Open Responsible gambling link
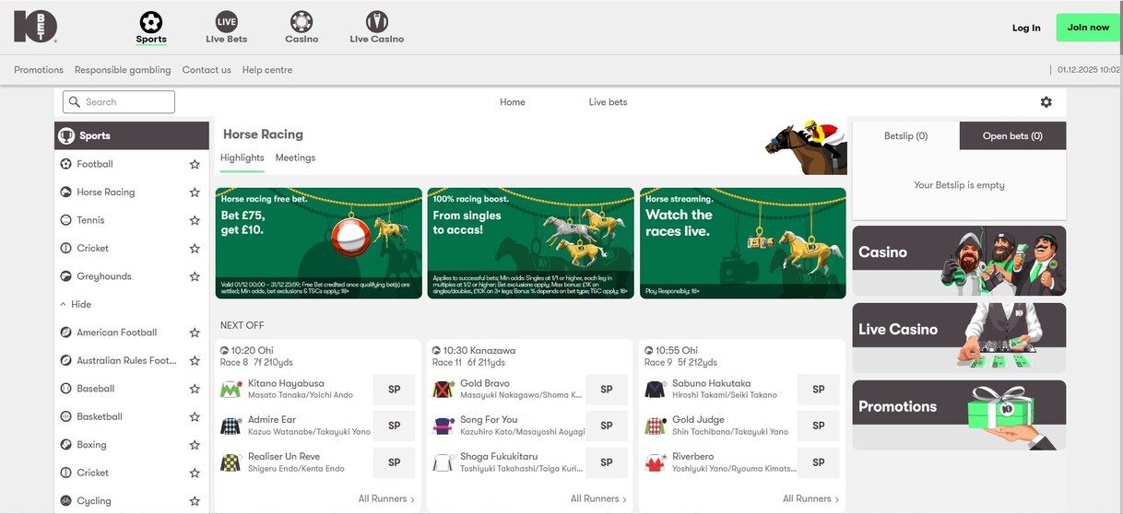 (123, 70)
